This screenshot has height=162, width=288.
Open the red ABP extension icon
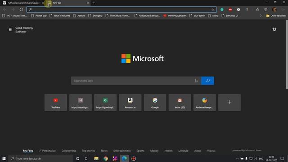[x=230, y=9]
